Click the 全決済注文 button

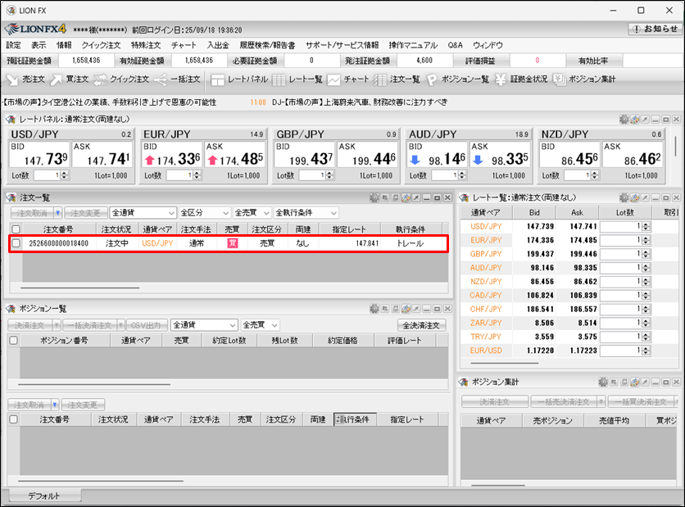[422, 325]
